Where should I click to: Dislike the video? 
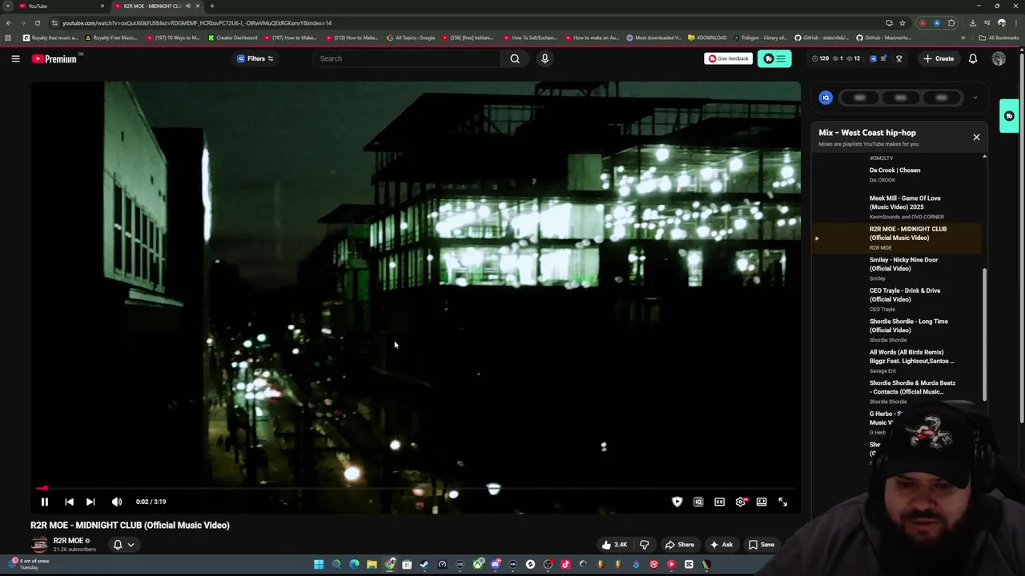point(644,545)
